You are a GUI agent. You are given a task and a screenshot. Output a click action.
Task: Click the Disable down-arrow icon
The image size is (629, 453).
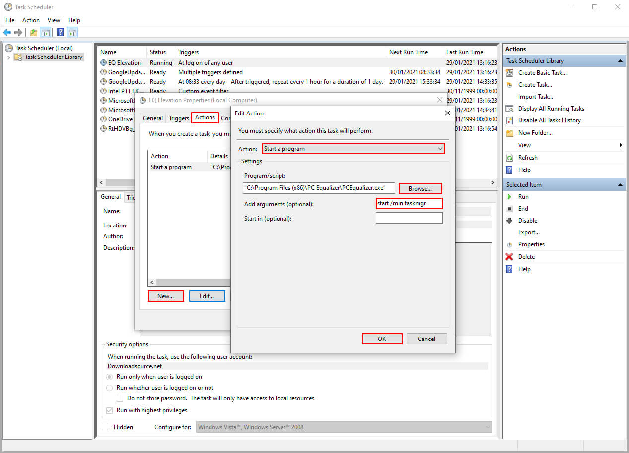509,221
